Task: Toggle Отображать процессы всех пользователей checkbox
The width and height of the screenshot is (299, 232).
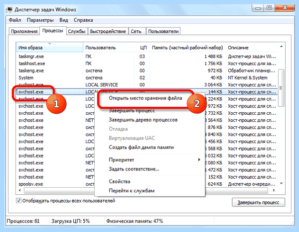Action: 18,201
